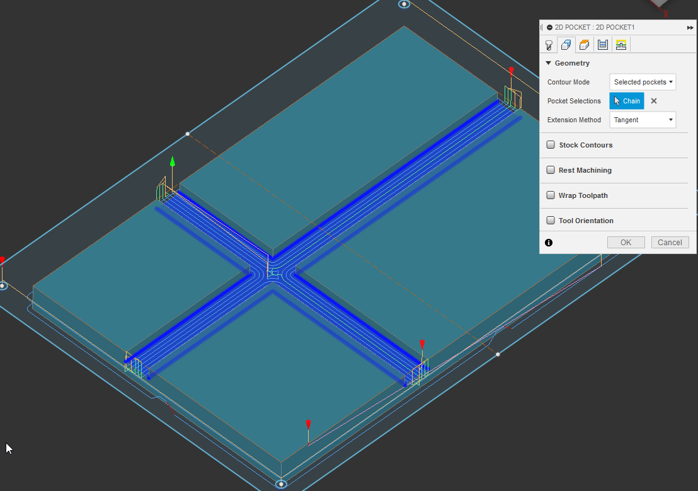The width and height of the screenshot is (698, 491).
Task: Click the double-arrow icon on dialog header
Action: [x=690, y=27]
